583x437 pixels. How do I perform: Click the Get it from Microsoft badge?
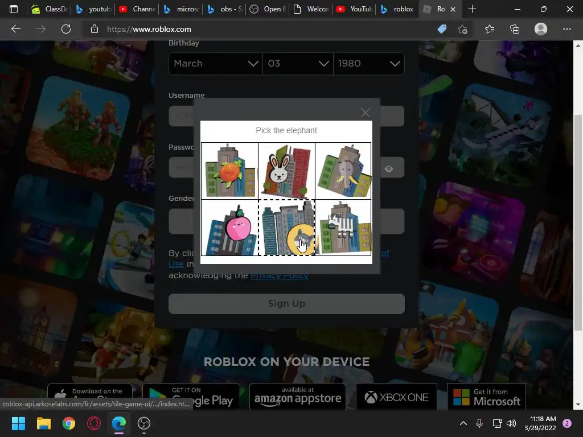tap(486, 396)
